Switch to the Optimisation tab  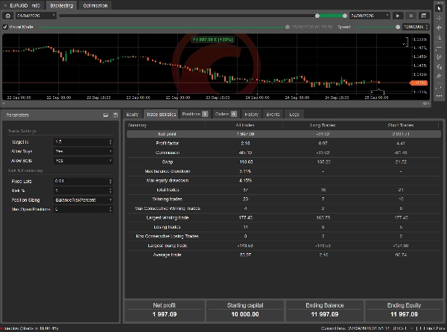pos(95,5)
